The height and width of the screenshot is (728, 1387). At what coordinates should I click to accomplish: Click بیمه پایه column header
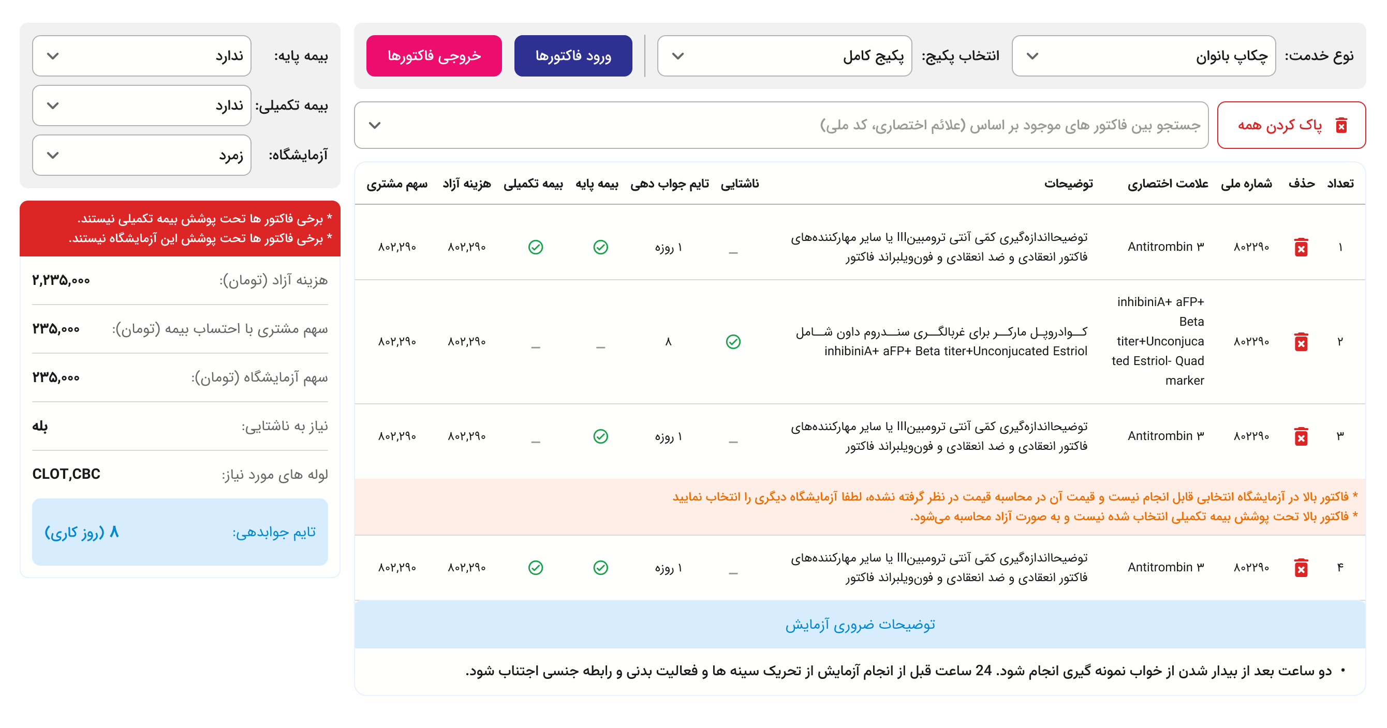[x=597, y=184]
